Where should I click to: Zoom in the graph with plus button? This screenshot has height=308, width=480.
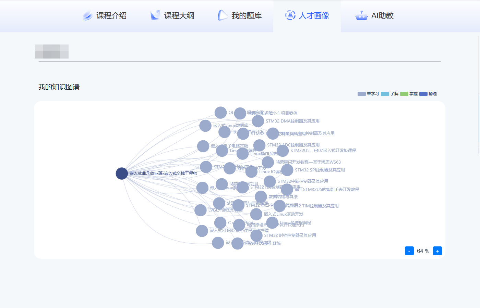pos(437,251)
